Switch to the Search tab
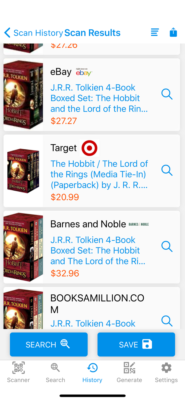Image resolution: width=185 pixels, height=401 pixels. (x=55, y=372)
